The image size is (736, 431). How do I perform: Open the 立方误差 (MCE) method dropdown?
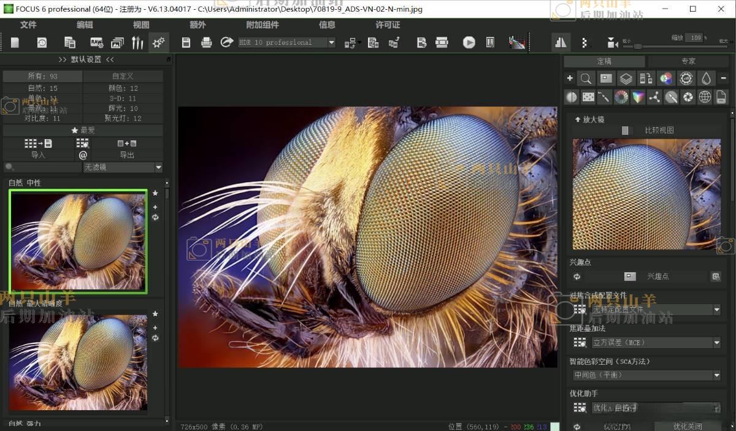pyautogui.click(x=716, y=343)
